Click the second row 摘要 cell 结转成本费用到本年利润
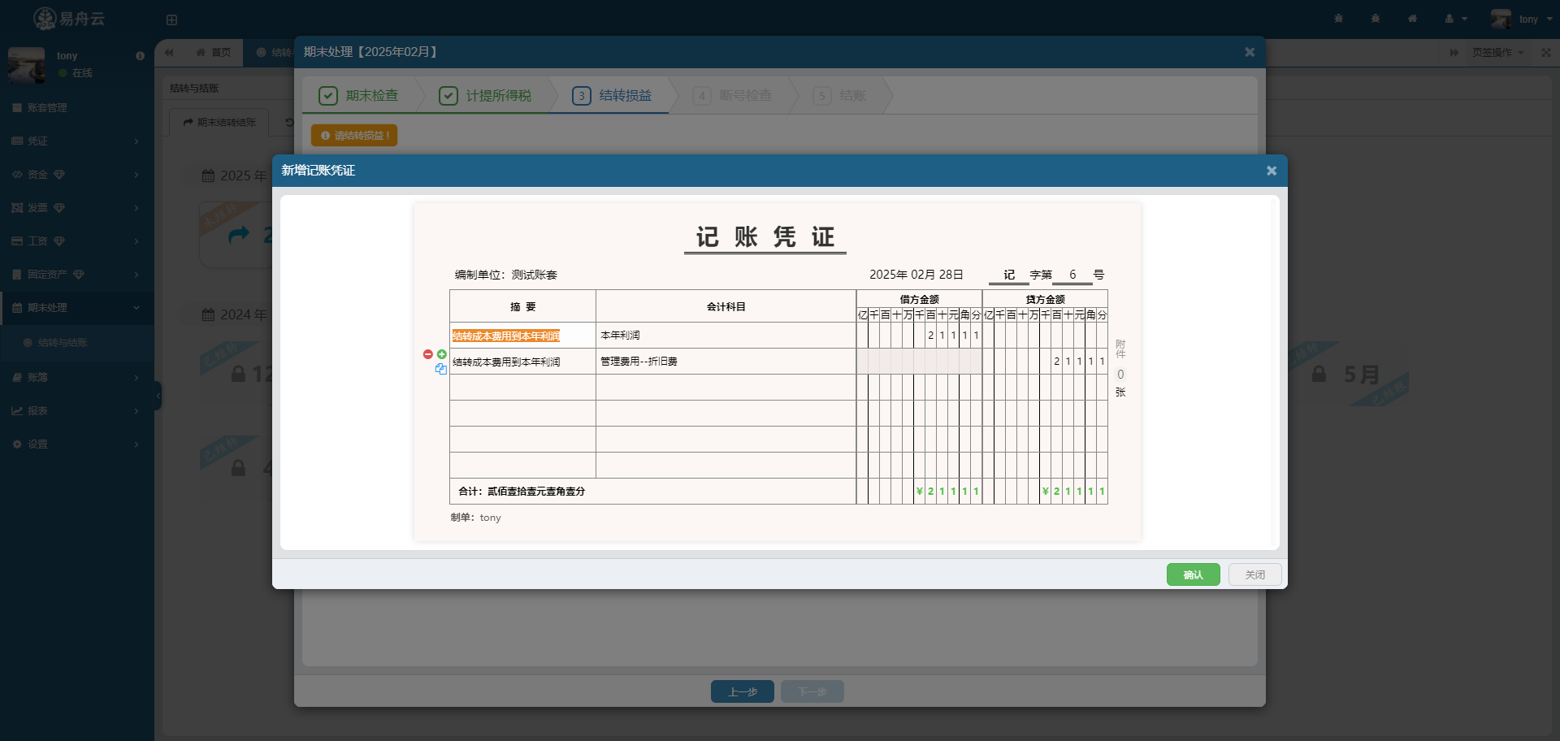The height and width of the screenshot is (741, 1560). 522,362
